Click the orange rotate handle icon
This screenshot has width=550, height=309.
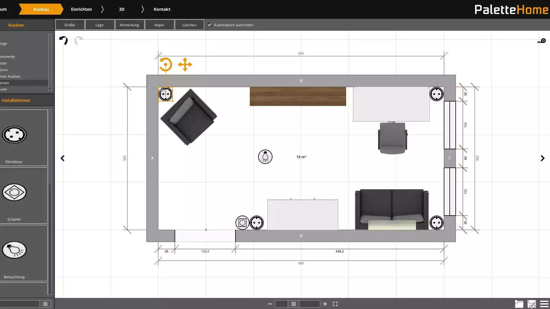(166, 64)
